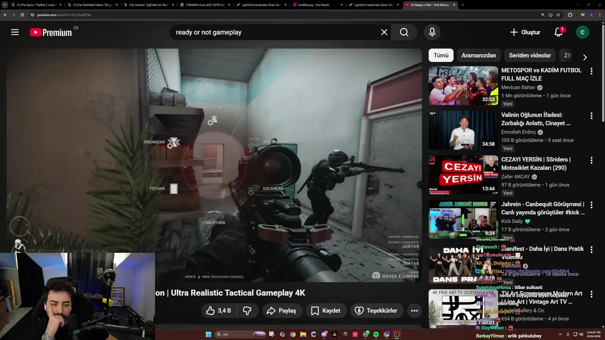Click the taskbar Ara search box
Image resolution: width=605 pixels, height=340 pixels.
(x=240, y=334)
